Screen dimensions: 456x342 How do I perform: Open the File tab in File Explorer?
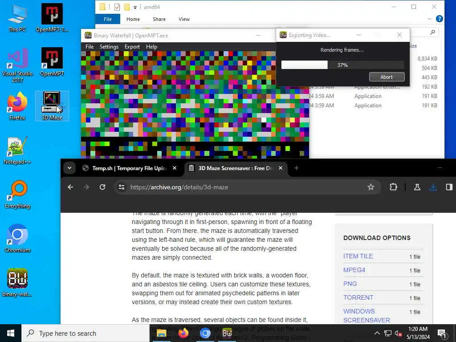(108, 19)
